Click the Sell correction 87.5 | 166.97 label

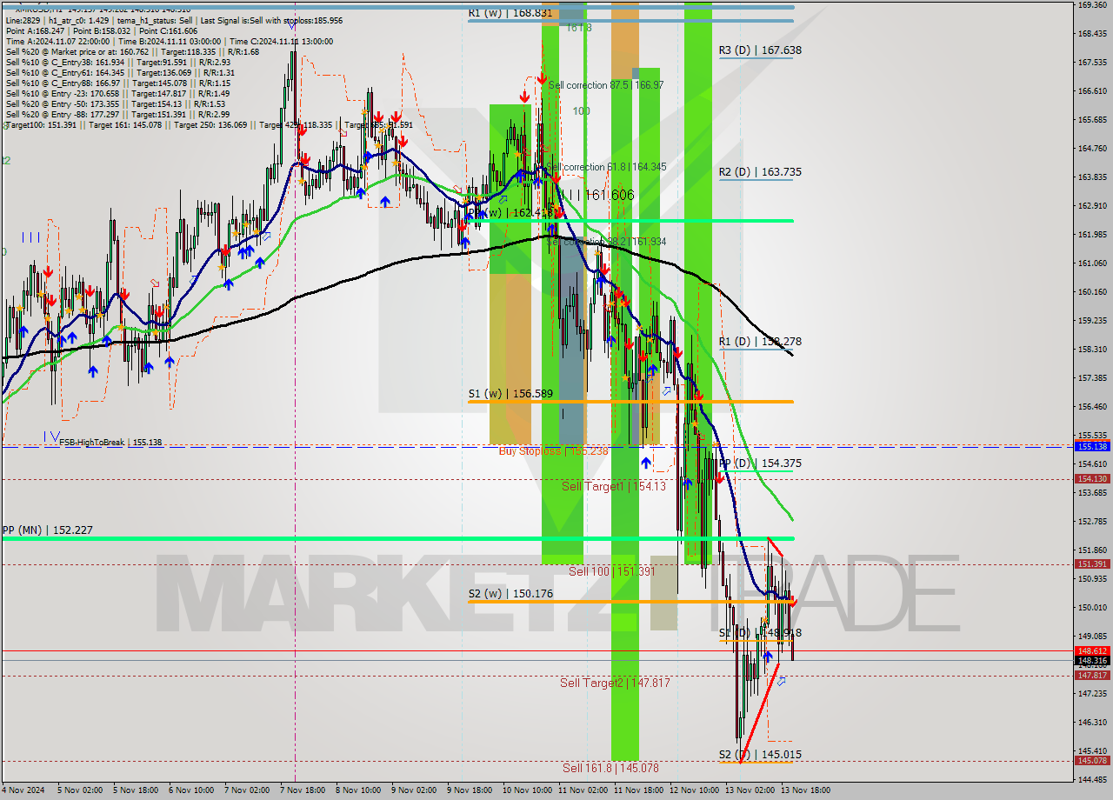[606, 85]
